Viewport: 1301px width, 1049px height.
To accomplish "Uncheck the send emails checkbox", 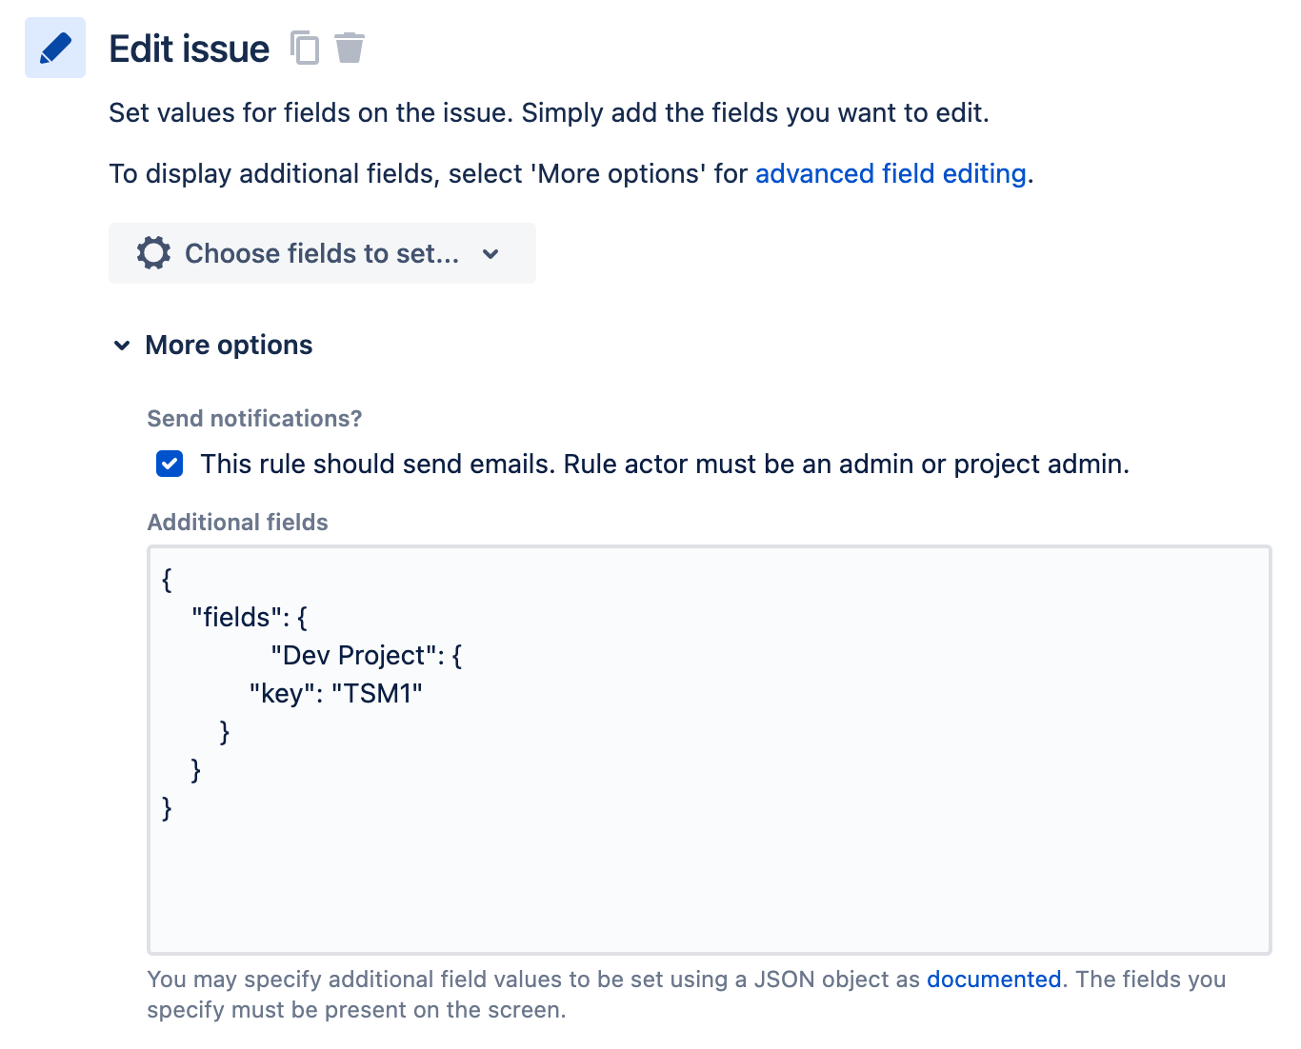I will (170, 464).
